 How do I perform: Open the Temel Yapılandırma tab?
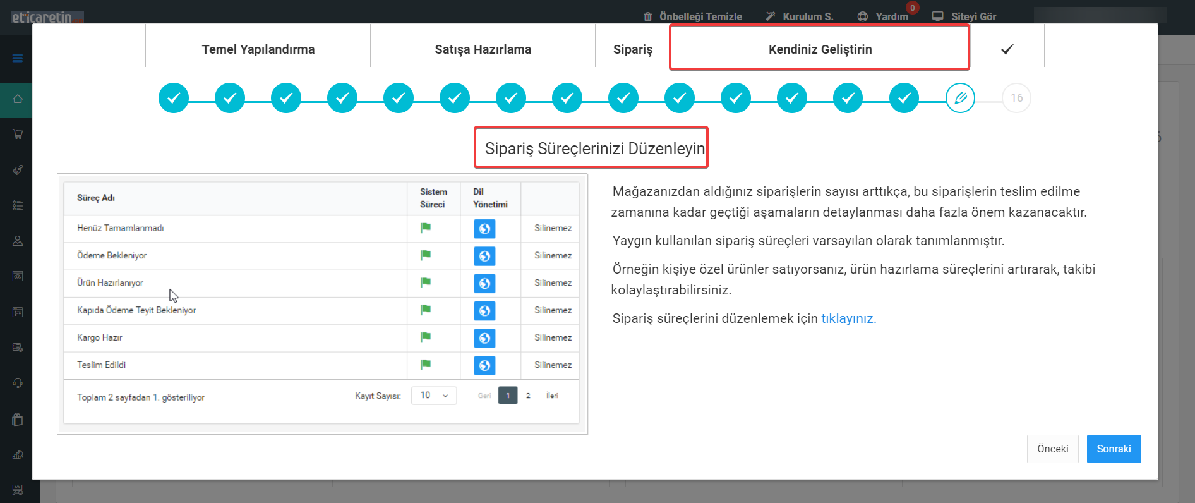pos(258,49)
